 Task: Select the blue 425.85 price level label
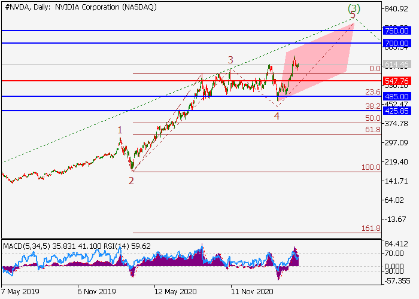[397, 111]
